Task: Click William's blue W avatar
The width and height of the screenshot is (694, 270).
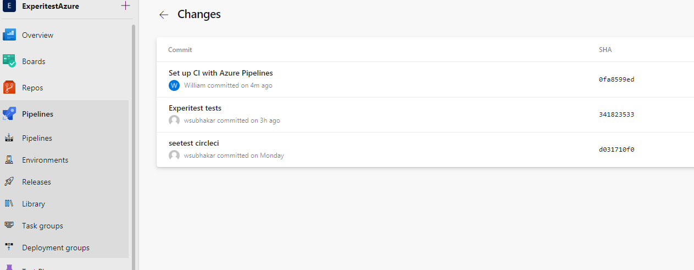Action: point(174,85)
